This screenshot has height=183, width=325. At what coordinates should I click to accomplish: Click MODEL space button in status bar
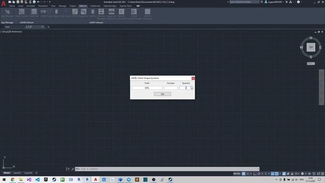pos(237,174)
